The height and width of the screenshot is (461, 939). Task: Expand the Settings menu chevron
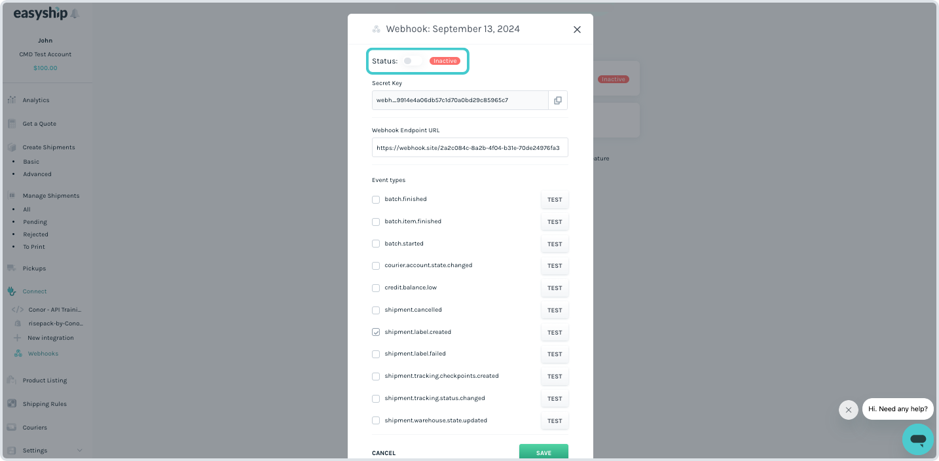click(80, 451)
